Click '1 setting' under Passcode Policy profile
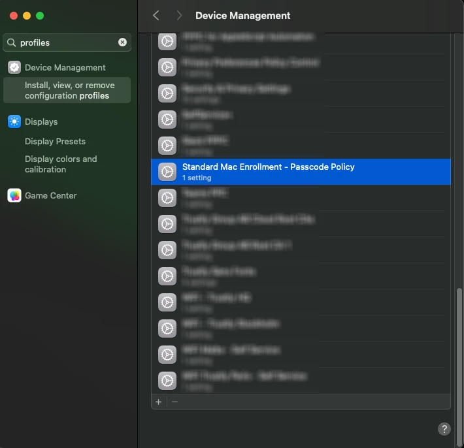This screenshot has height=448, width=464. coord(197,178)
